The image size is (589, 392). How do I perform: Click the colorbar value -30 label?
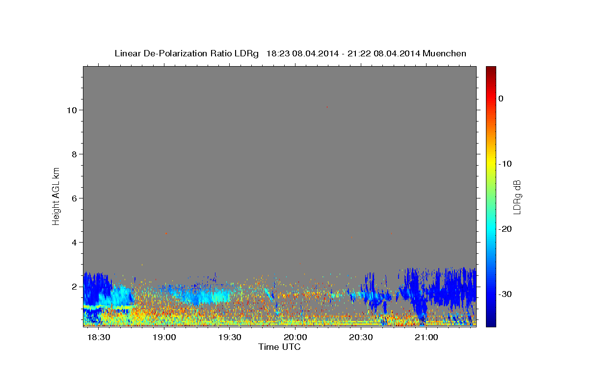[x=506, y=294]
